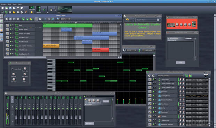Screen dimensions: 216x128
Task: Open the Help menu
Action: (20, 5)
